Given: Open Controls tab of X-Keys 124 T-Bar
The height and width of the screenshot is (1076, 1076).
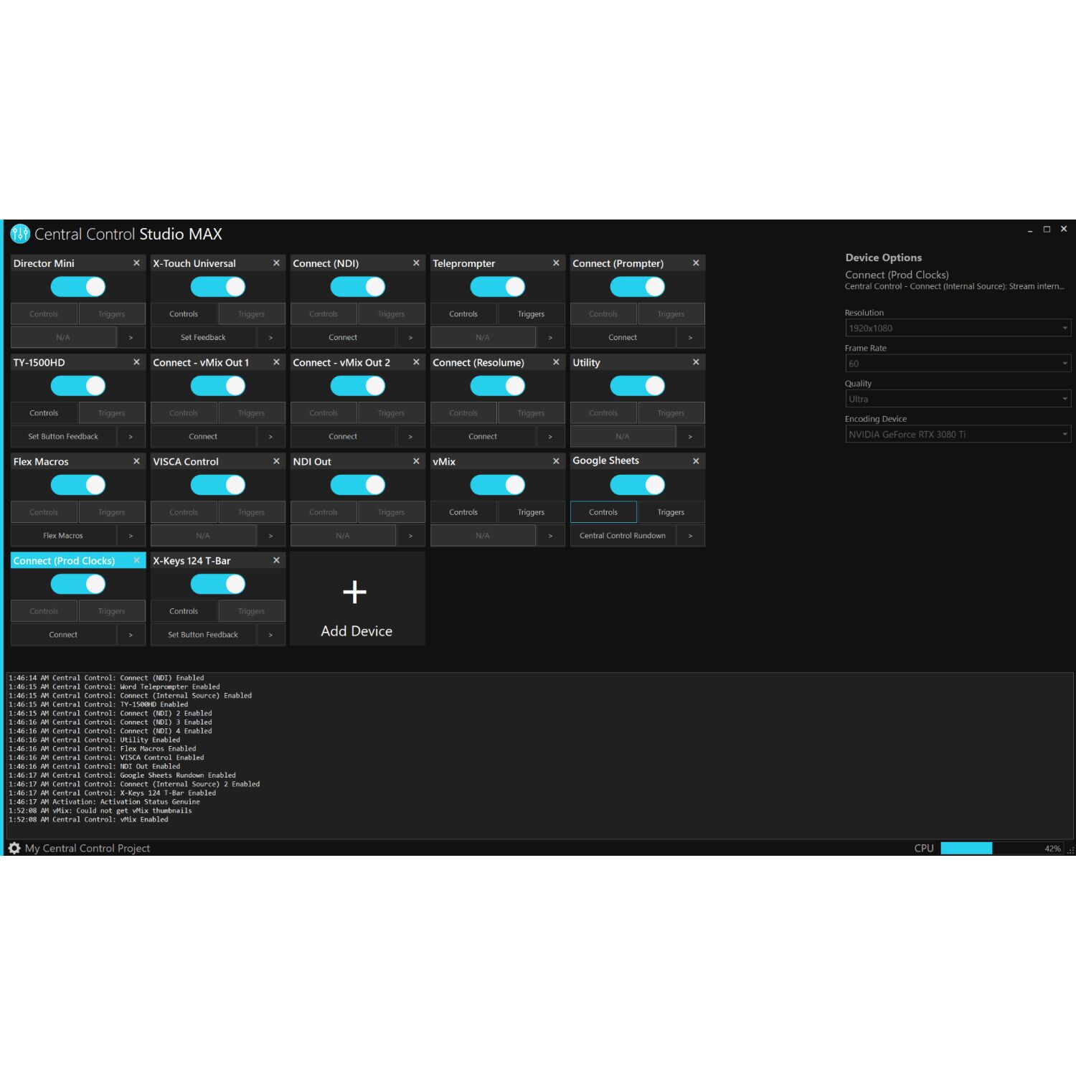Looking at the screenshot, I should (184, 610).
